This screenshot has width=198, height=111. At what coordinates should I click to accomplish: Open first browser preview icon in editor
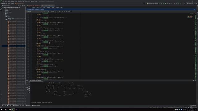[x=189, y=17]
